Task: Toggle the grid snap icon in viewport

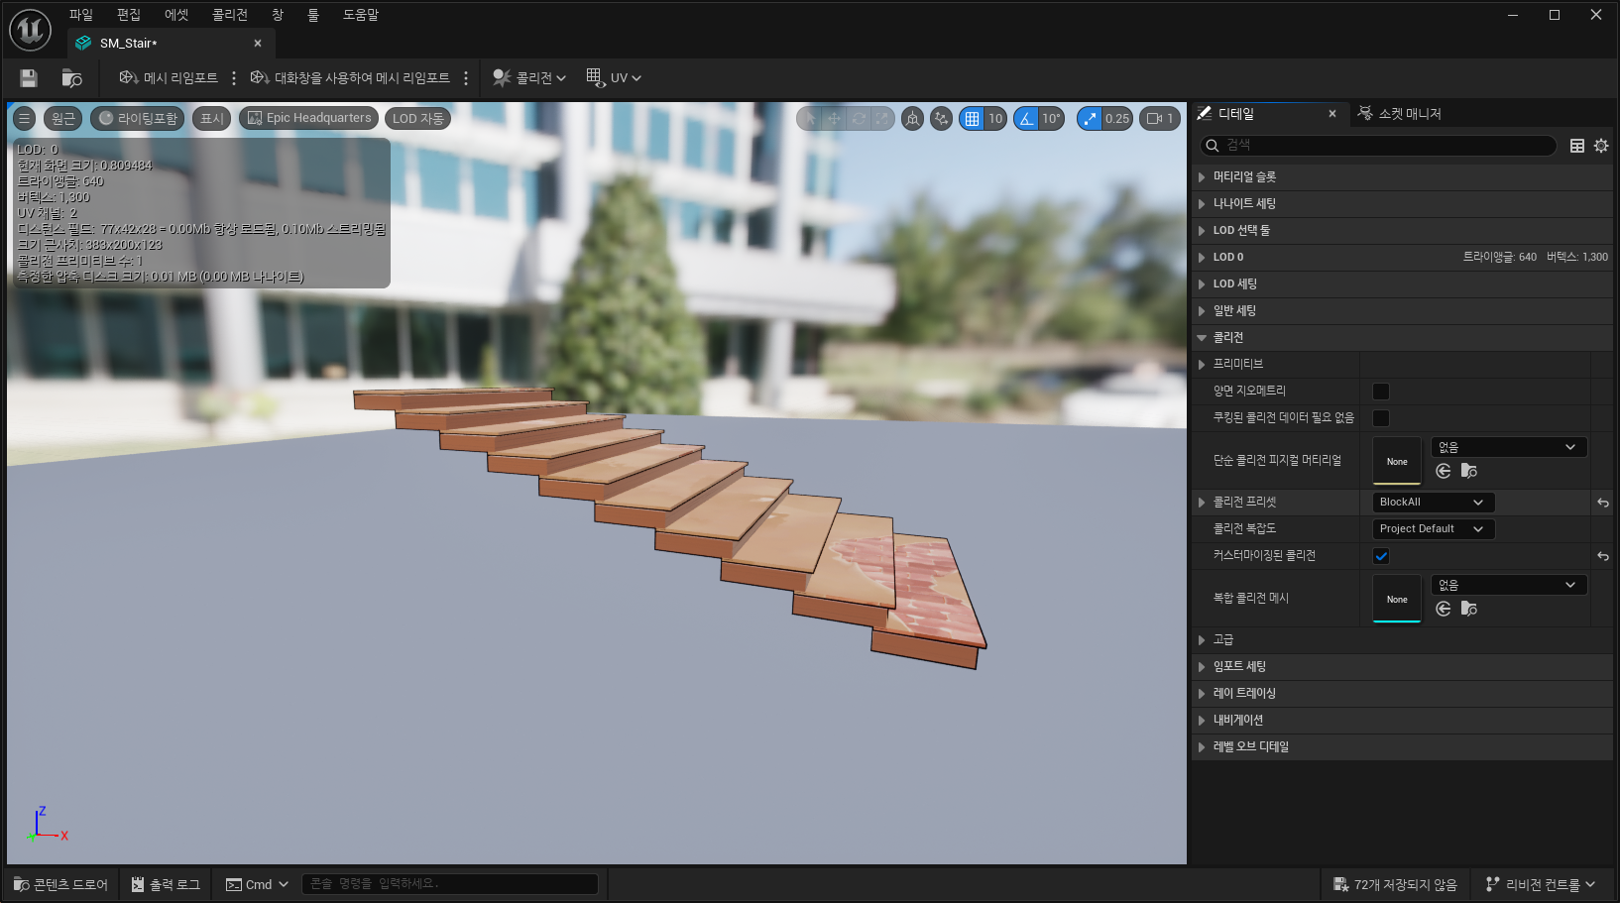Action: click(x=972, y=119)
